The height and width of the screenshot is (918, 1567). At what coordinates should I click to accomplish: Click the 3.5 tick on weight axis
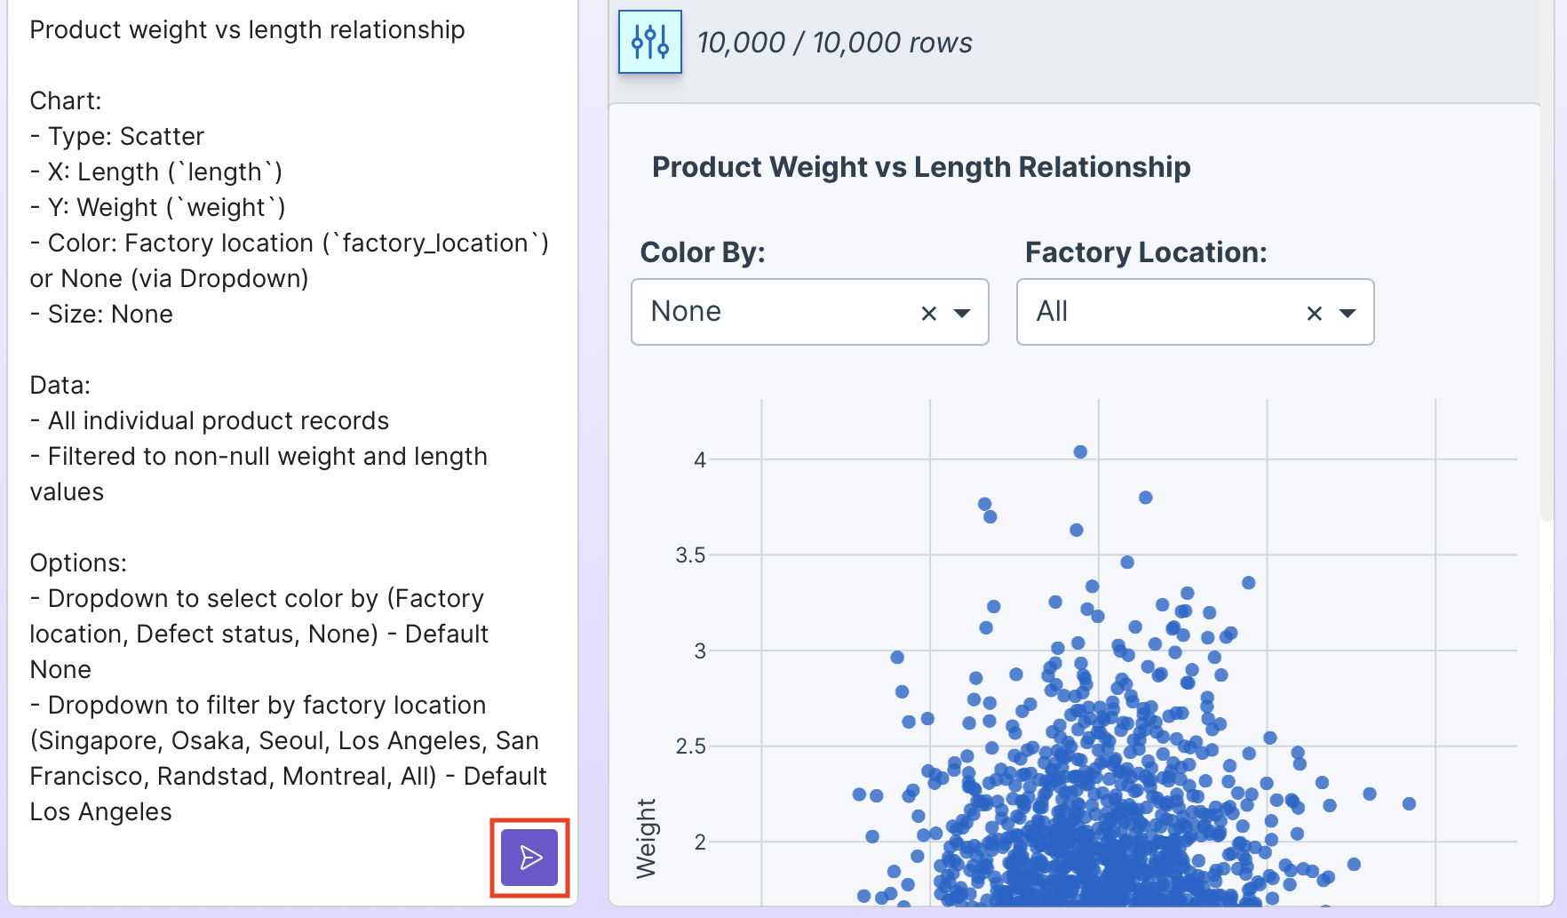[690, 555]
